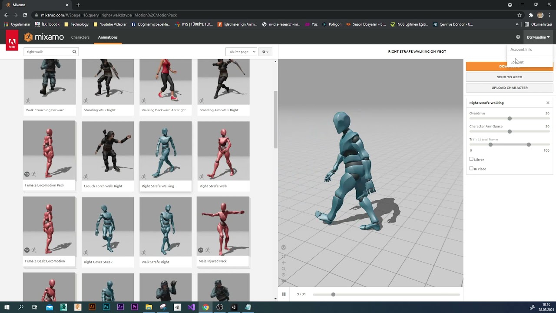Pause the animation playback
The height and width of the screenshot is (313, 556).
284,294
